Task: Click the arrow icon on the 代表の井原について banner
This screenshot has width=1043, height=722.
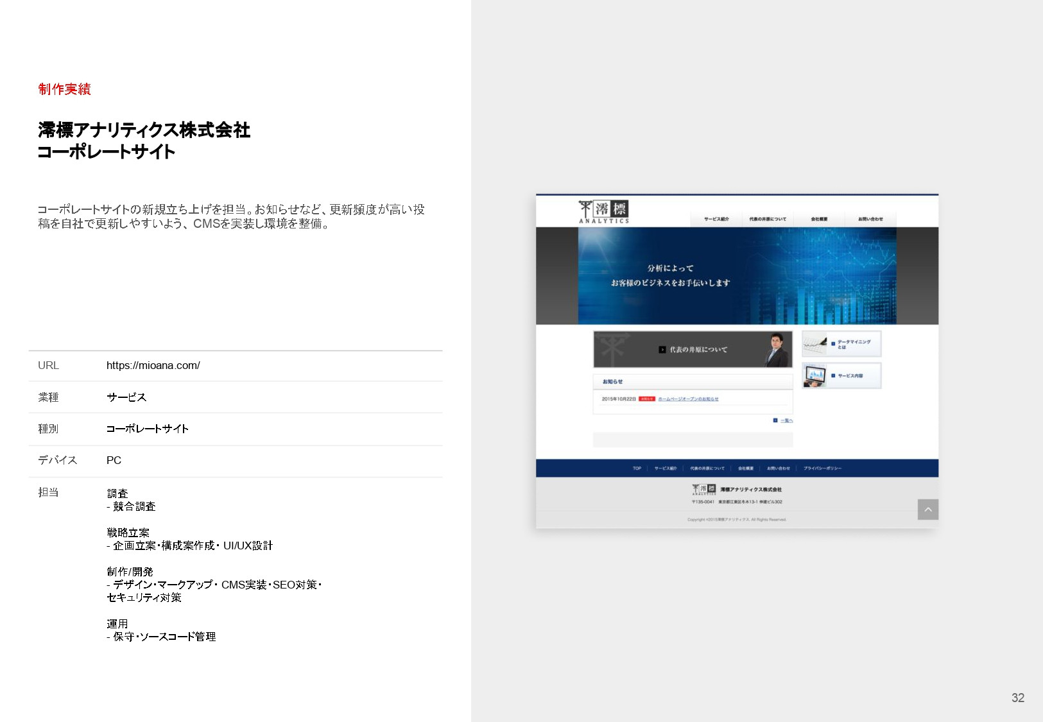Action: [662, 349]
